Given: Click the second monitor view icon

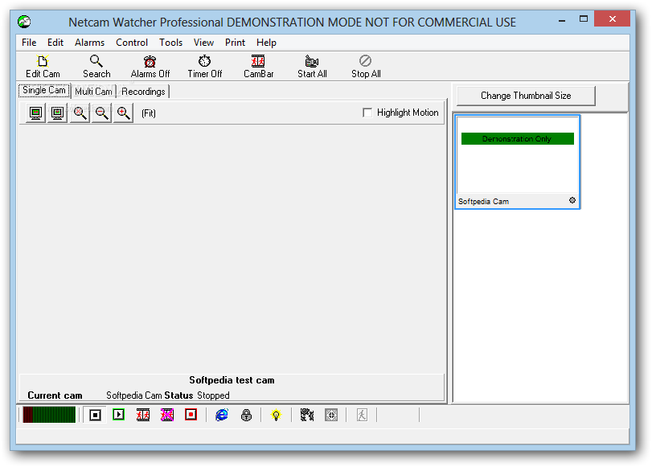Looking at the screenshot, I should tap(57, 113).
